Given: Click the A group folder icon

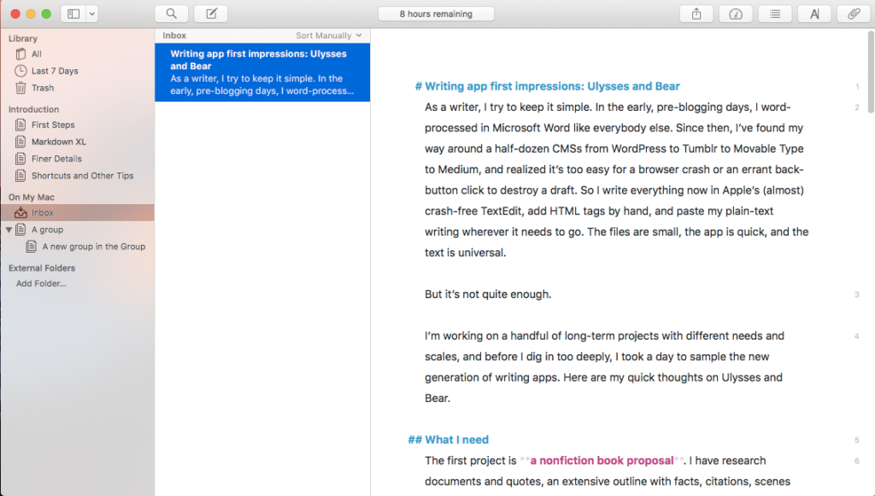Looking at the screenshot, I should point(21,230).
